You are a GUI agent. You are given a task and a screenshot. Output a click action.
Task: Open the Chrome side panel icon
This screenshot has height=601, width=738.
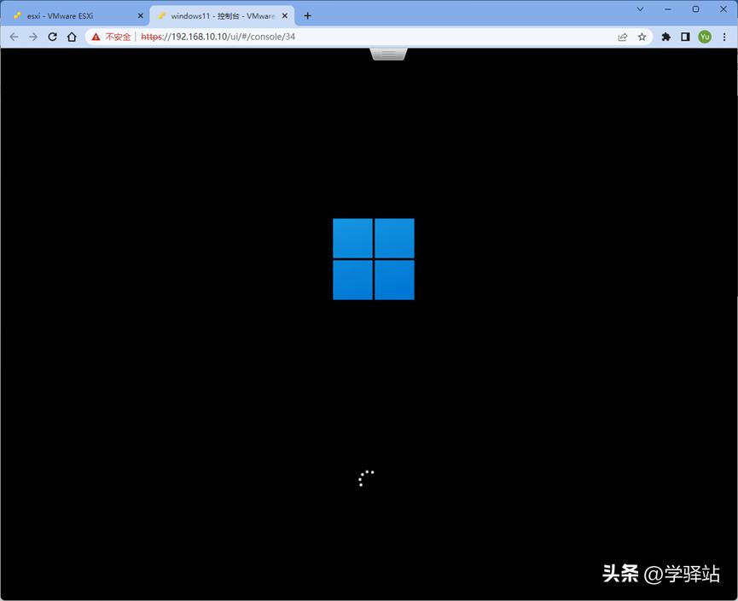point(685,37)
